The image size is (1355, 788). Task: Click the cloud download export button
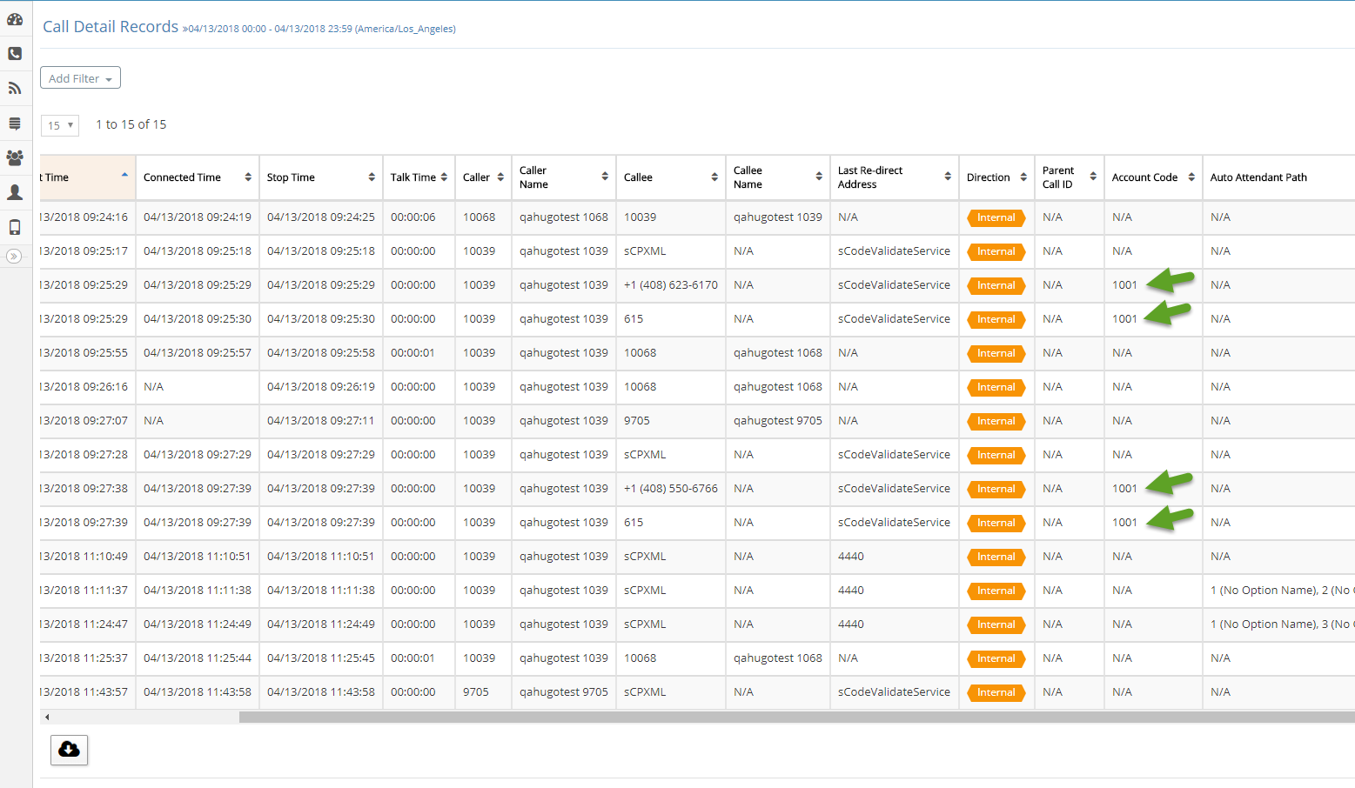point(70,750)
